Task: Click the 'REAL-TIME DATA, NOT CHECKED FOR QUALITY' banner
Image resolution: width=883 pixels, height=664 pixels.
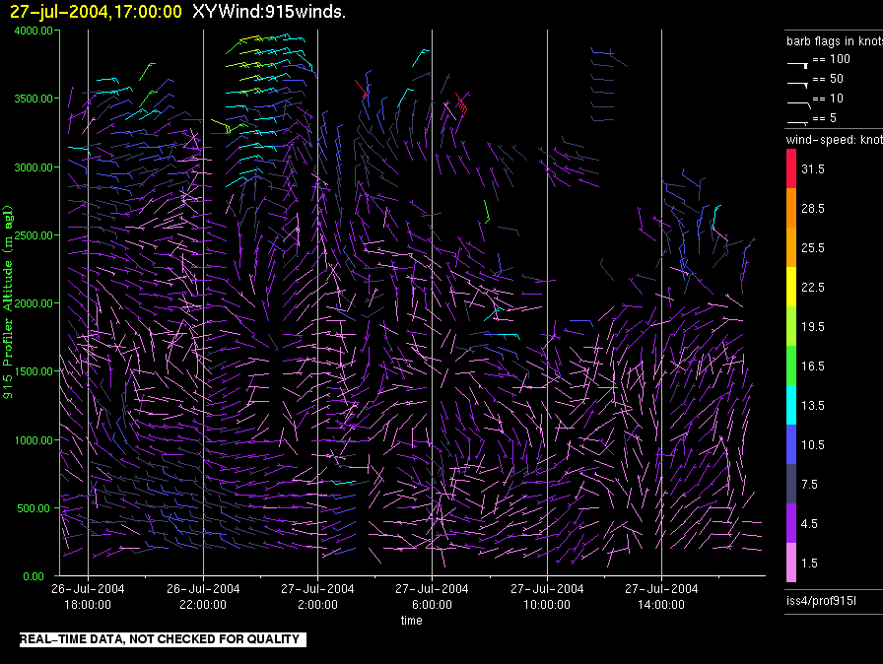Action: [163, 639]
